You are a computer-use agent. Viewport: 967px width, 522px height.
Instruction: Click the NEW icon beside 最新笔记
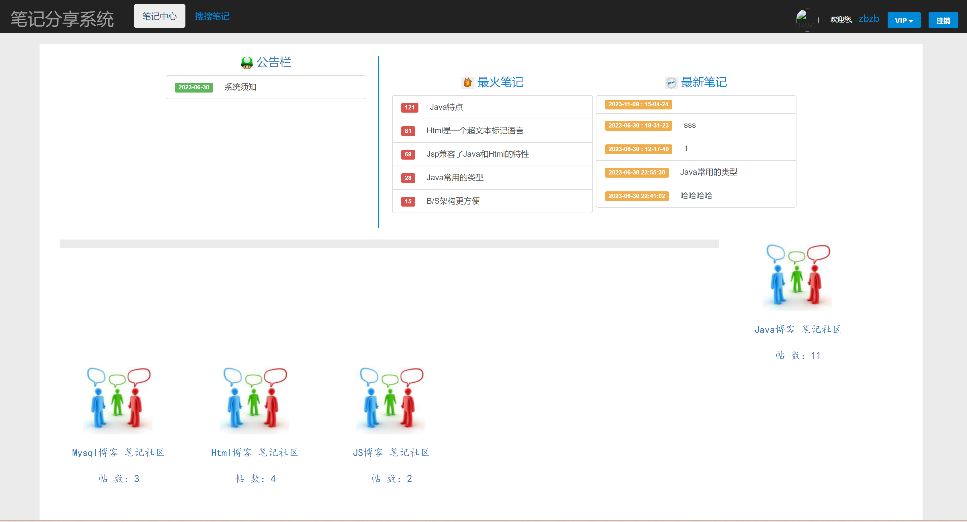pyautogui.click(x=671, y=83)
